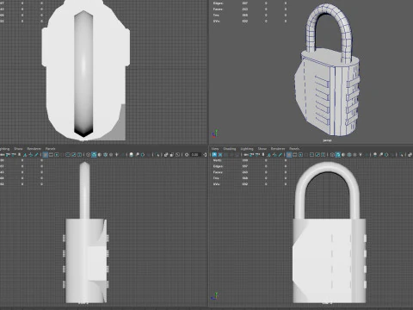Click Textured icon in front view panel
Image resolution: width=413 pixels, height=310 pixels.
354,154
